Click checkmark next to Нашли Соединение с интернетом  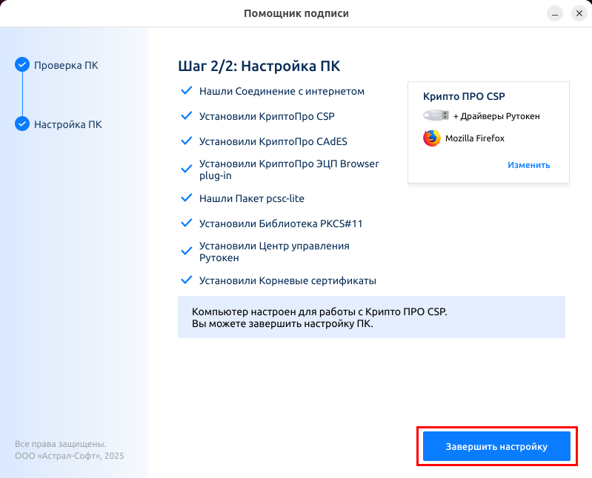pos(187,91)
